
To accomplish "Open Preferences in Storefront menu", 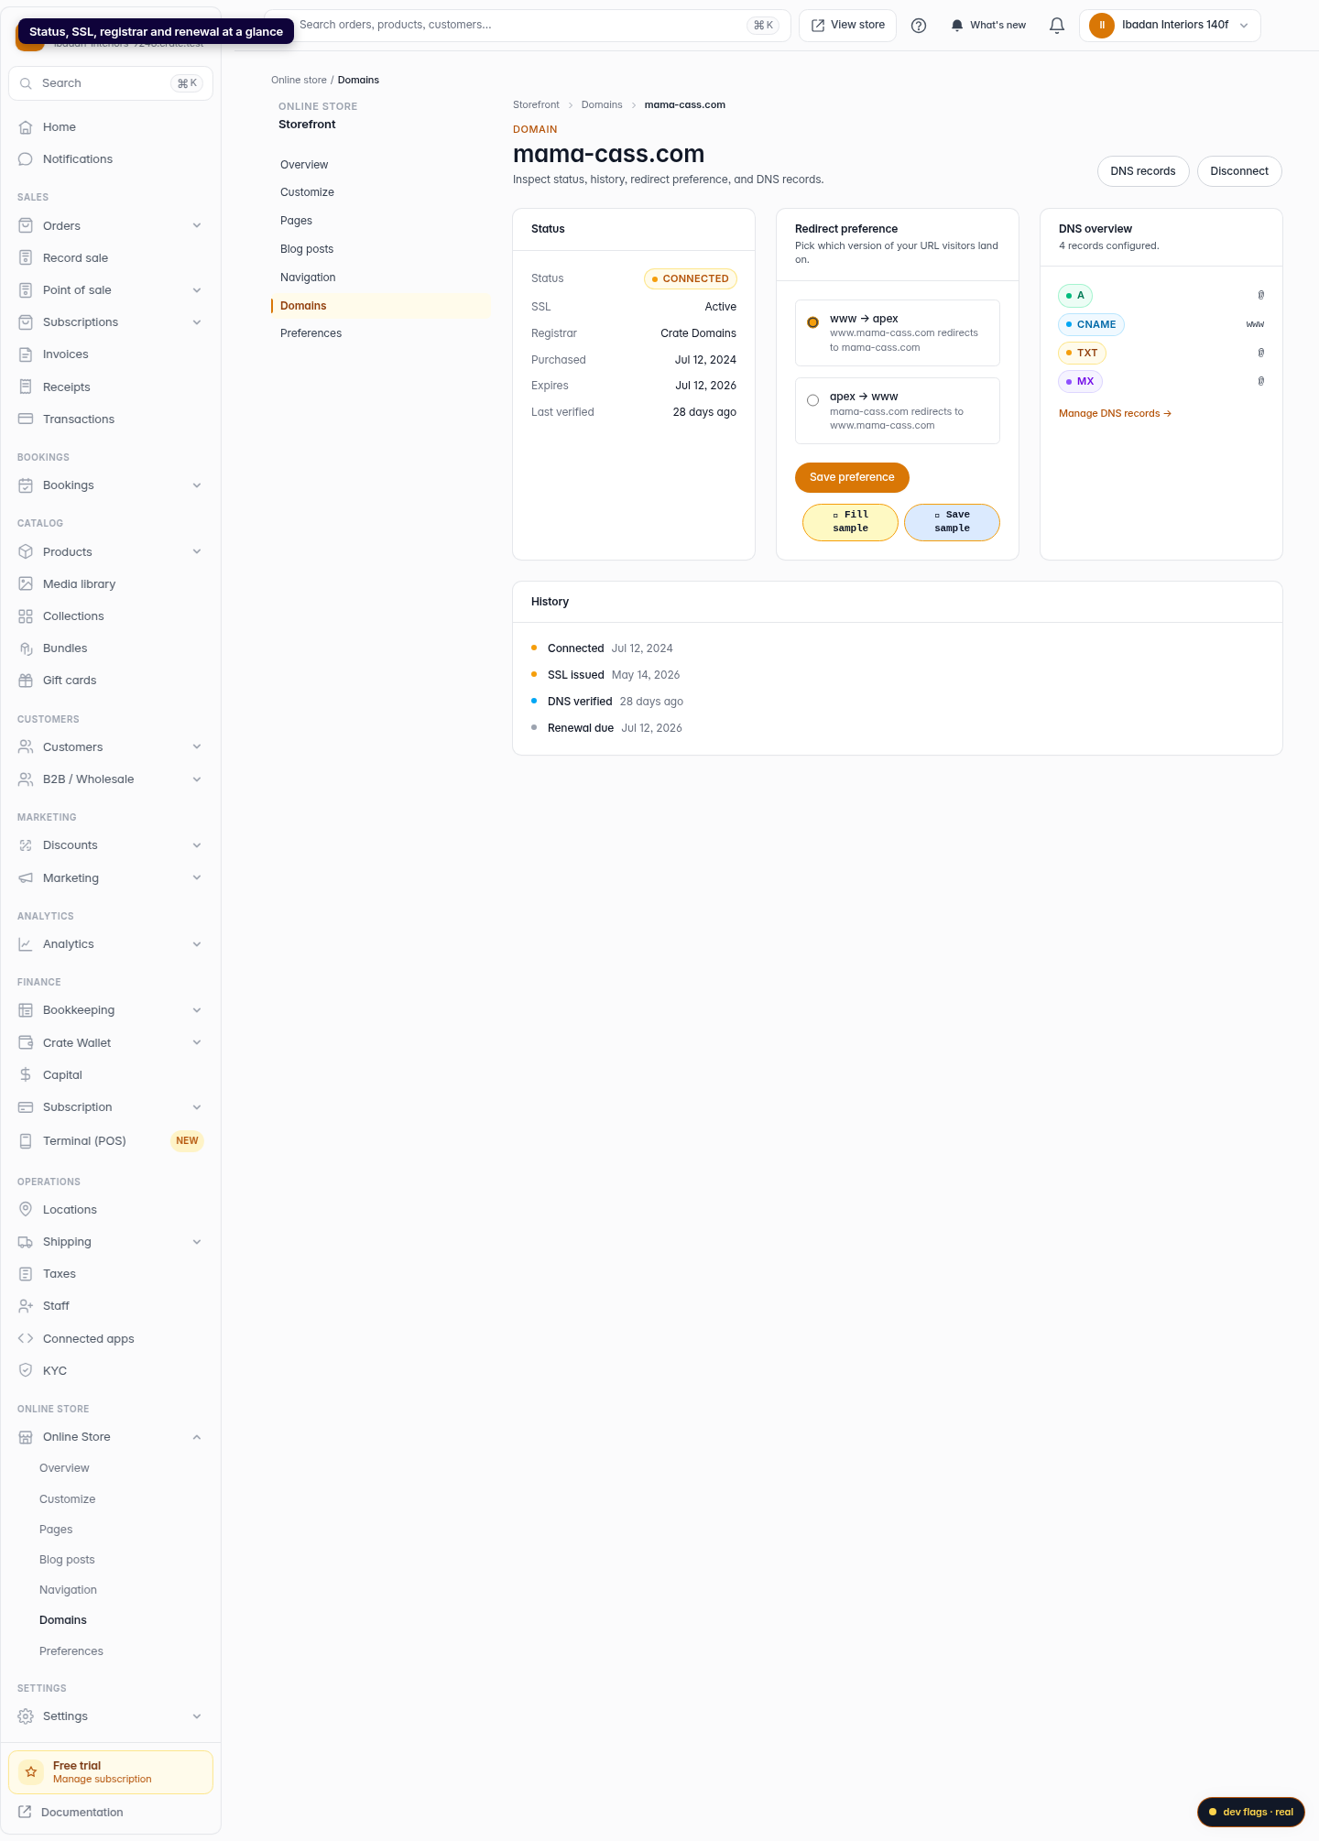I will 380,333.
